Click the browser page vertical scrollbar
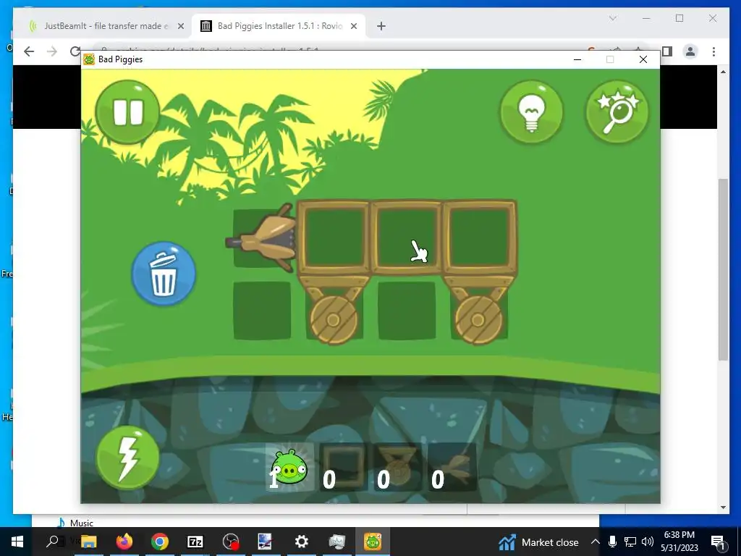Screen dimensions: 741x556 pyautogui.click(x=723, y=269)
